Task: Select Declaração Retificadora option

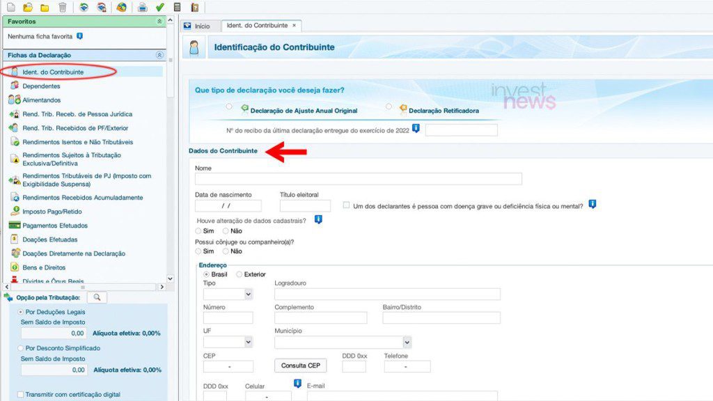Action: pos(389,107)
